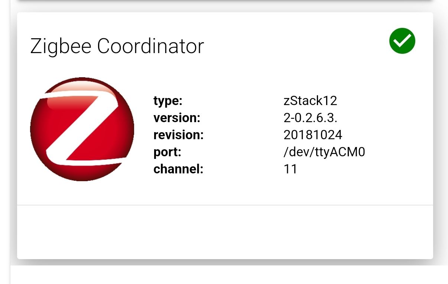Click the channel value 11
The image size is (448, 284).
click(290, 169)
